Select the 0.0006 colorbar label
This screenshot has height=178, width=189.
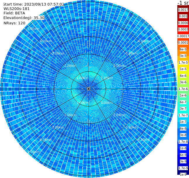pyautogui.click(x=183, y=23)
